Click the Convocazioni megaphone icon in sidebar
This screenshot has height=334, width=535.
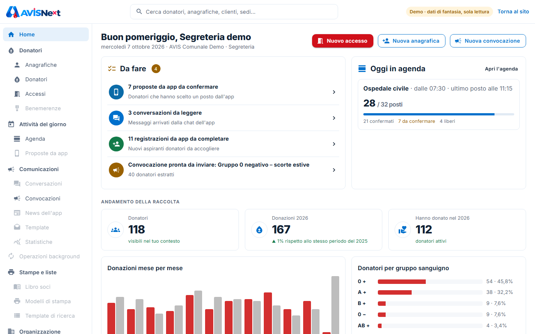point(17,199)
